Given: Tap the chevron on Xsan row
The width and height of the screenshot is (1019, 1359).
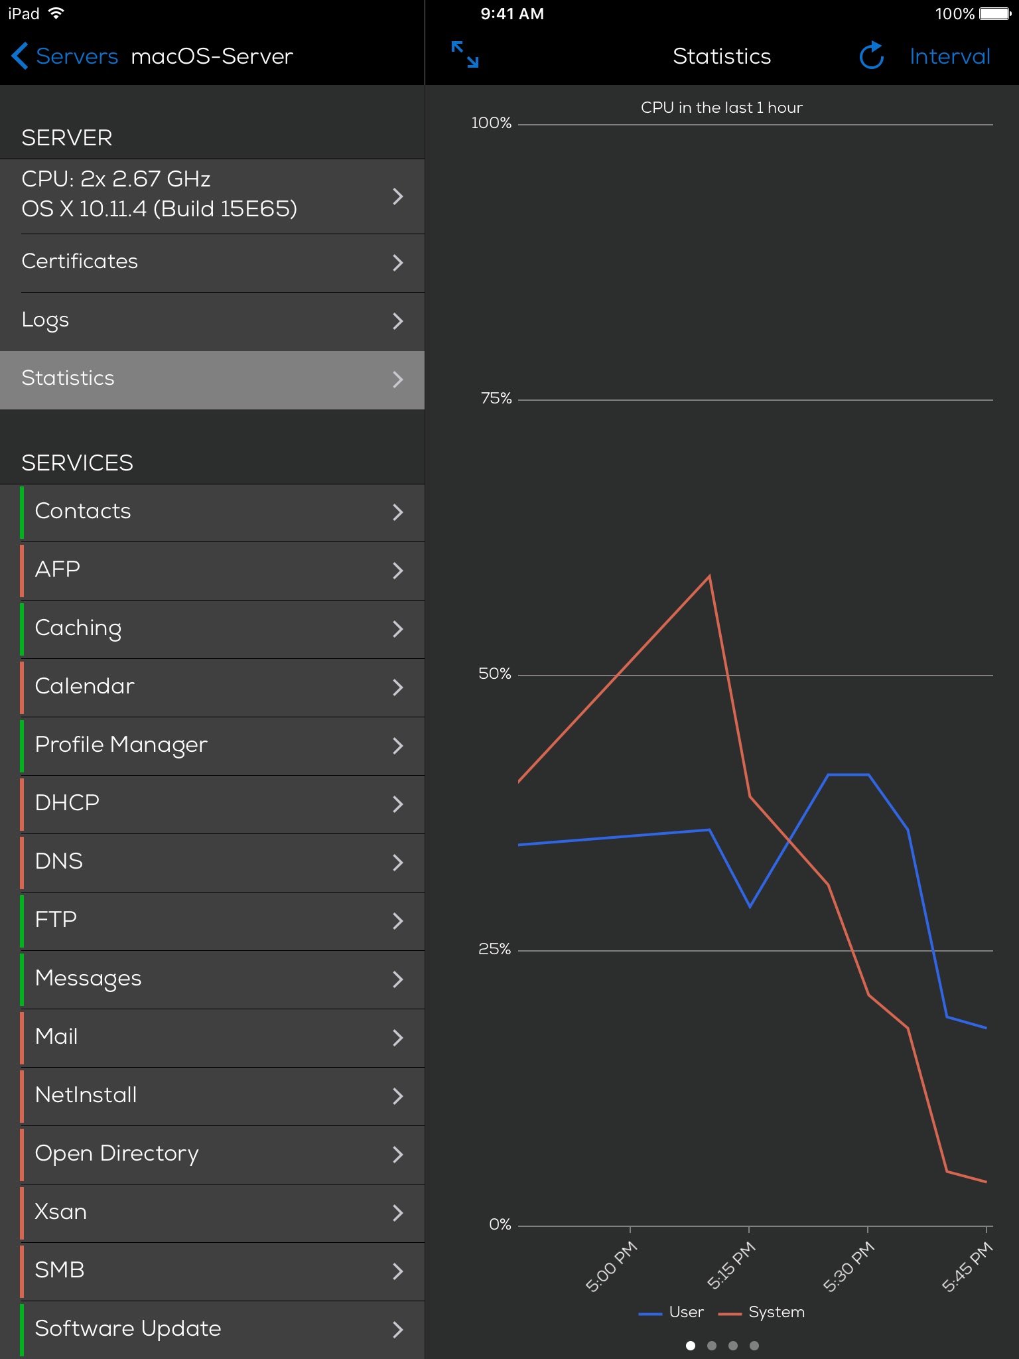Looking at the screenshot, I should click(x=397, y=1213).
